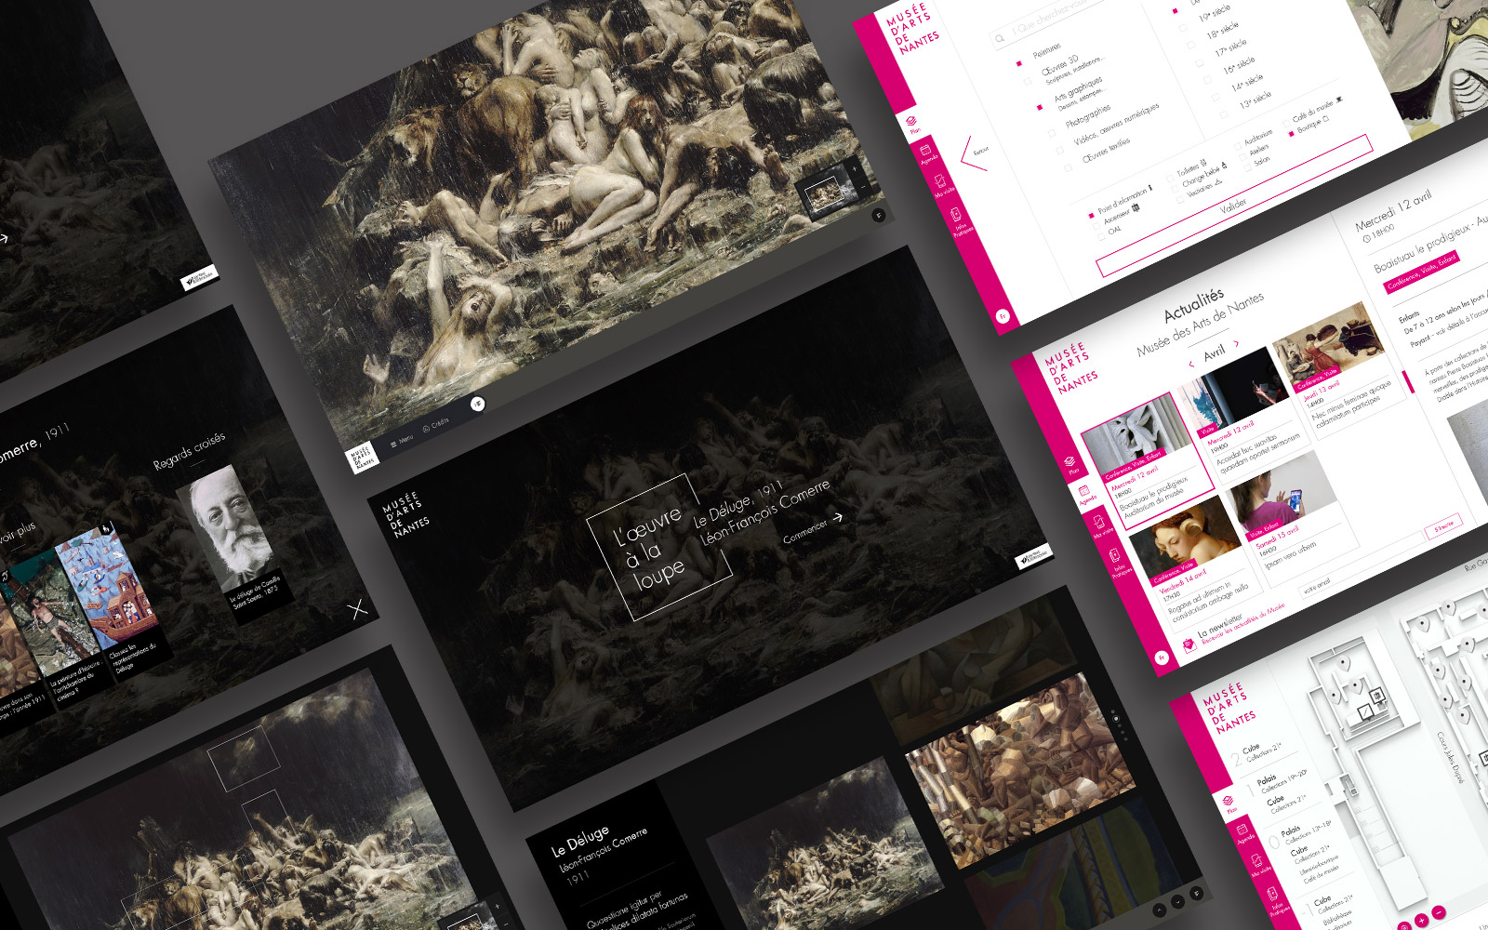Zoom in the museum map with plus button
Viewport: 1488px width, 930px height.
click(x=1421, y=921)
